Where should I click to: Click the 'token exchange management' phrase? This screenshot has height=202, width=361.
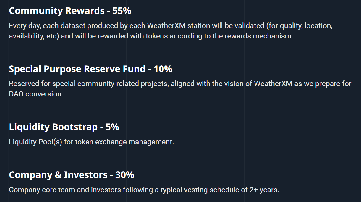pos(124,142)
